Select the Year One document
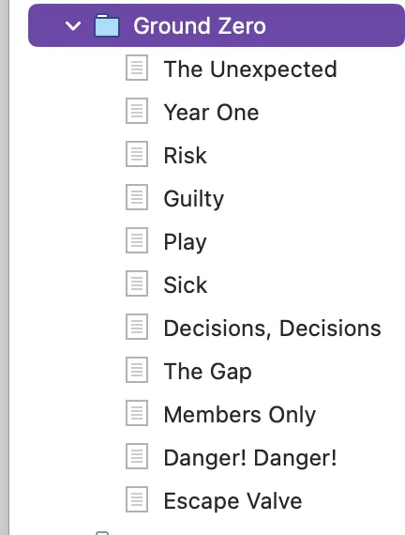 click(211, 113)
